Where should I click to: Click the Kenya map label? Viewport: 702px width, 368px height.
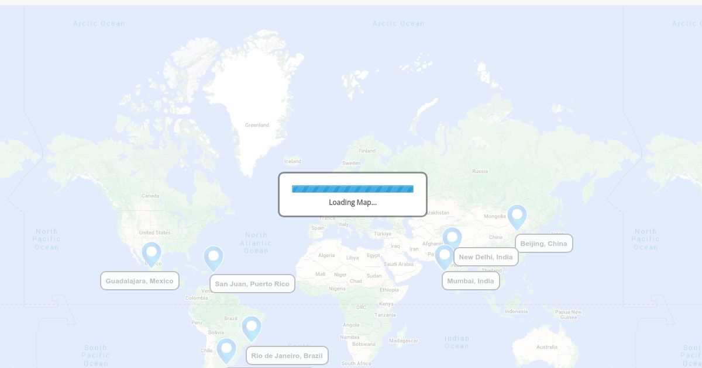[x=386, y=304]
